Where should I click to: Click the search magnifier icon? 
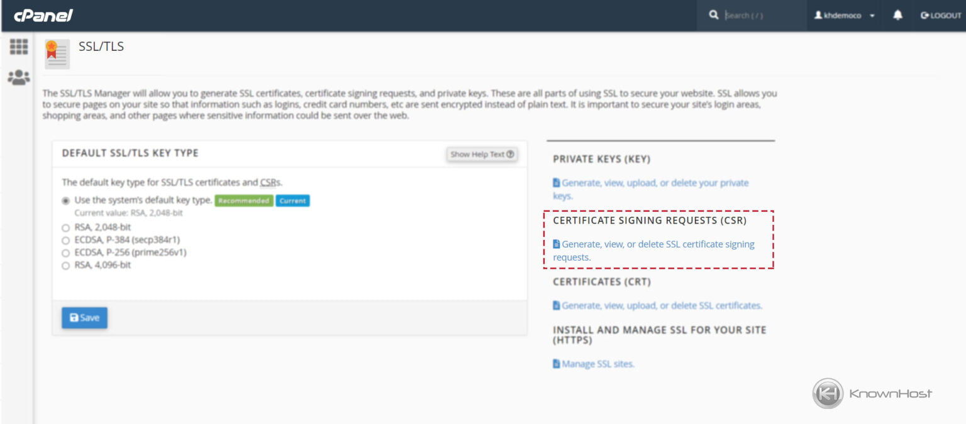point(714,14)
